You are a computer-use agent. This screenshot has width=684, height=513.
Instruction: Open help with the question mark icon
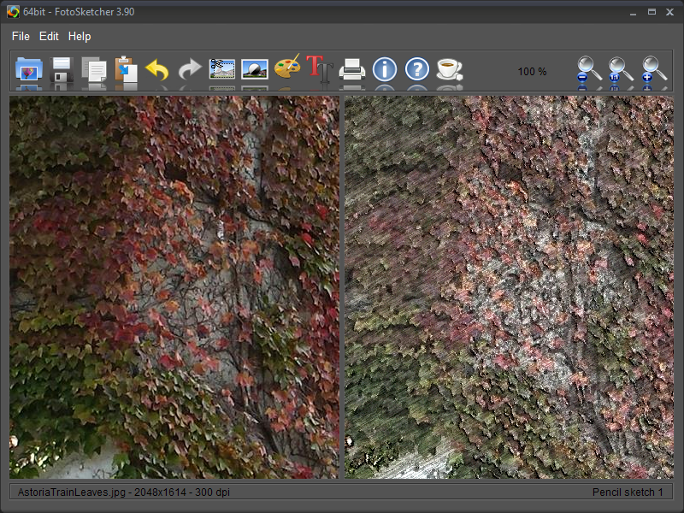(417, 68)
